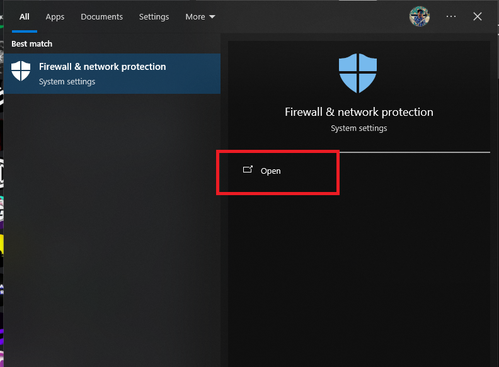Click the Firewall & network protection preview title
499x367 pixels.
pos(358,112)
